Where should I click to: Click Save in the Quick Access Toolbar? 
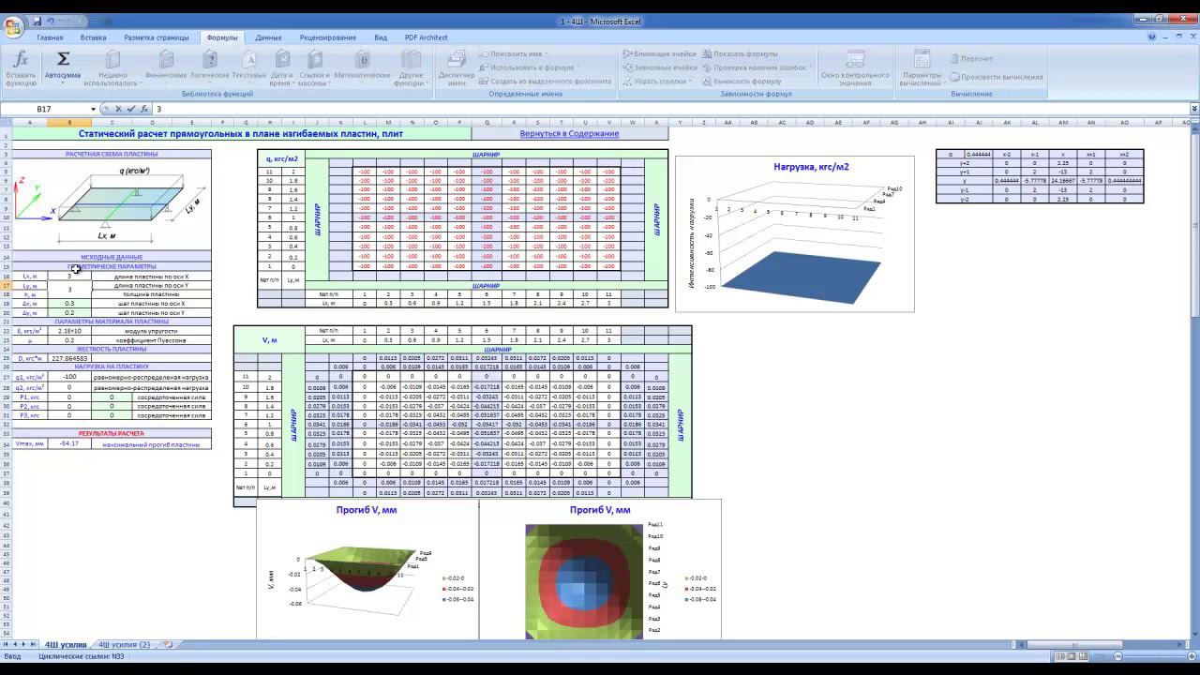click(x=37, y=21)
